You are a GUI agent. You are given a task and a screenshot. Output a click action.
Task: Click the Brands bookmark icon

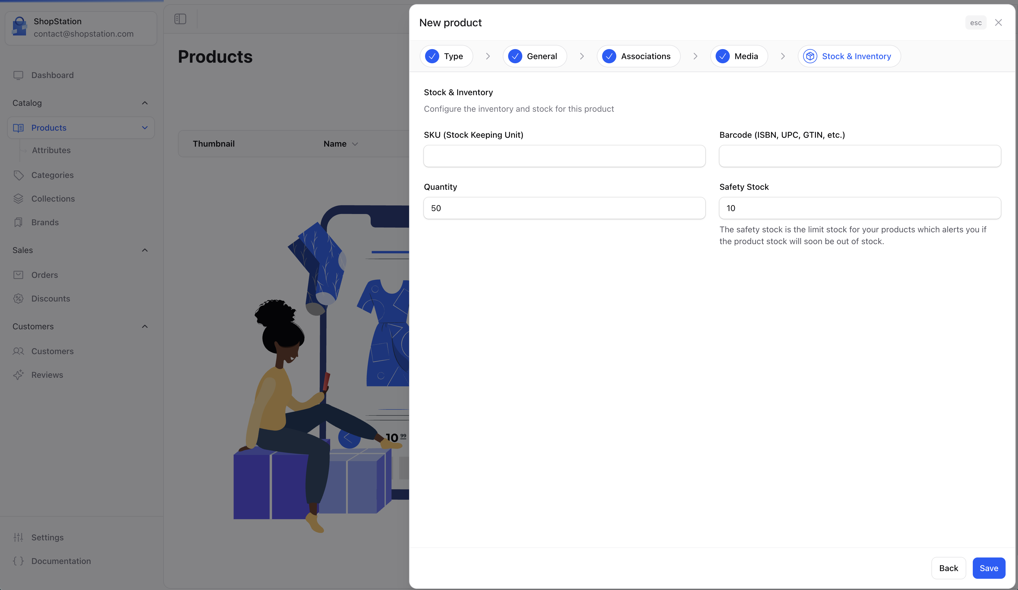[18, 222]
